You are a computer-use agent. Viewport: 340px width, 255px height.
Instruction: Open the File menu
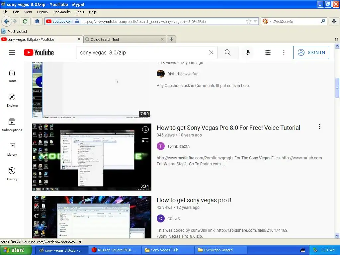5,12
